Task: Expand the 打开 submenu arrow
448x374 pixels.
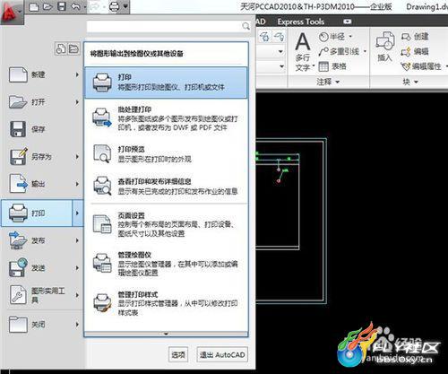Action: 77,102
